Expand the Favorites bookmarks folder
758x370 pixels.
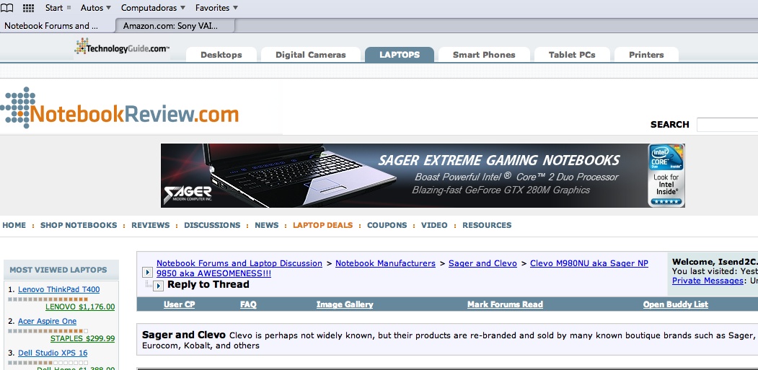click(216, 8)
